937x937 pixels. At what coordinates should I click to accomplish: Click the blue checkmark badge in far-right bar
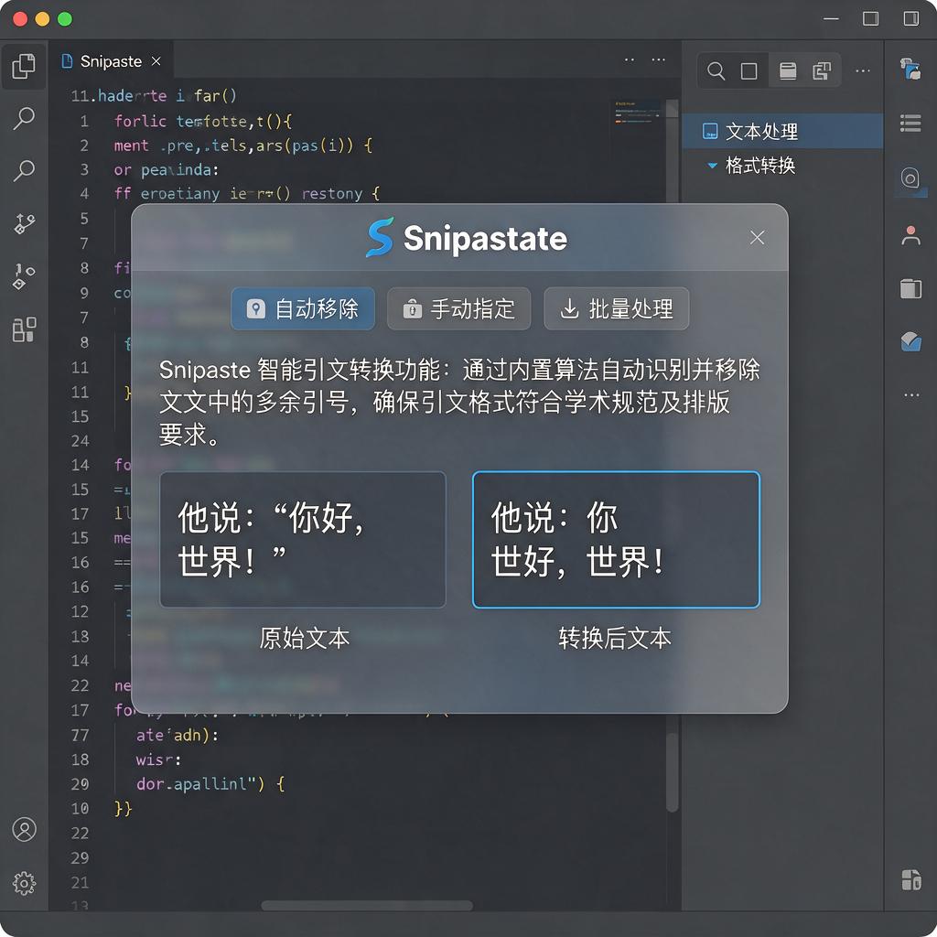910,341
